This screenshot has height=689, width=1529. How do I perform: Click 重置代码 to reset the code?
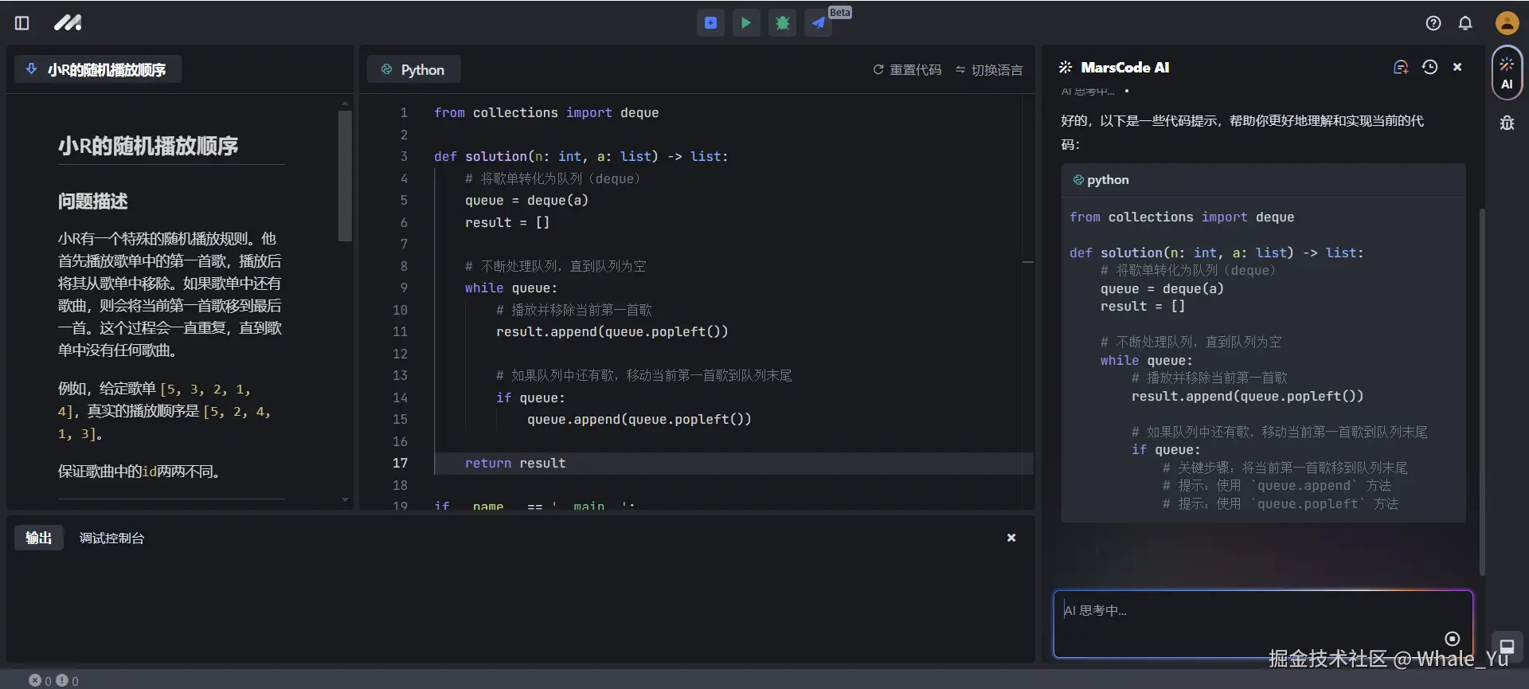907,70
